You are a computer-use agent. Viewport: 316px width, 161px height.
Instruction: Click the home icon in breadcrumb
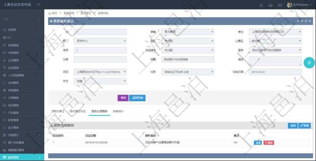pos(50,13)
